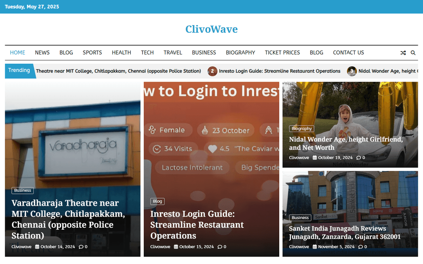
Task: Click Clivowave author on Nidal Wonder post
Action: pyautogui.click(x=299, y=158)
